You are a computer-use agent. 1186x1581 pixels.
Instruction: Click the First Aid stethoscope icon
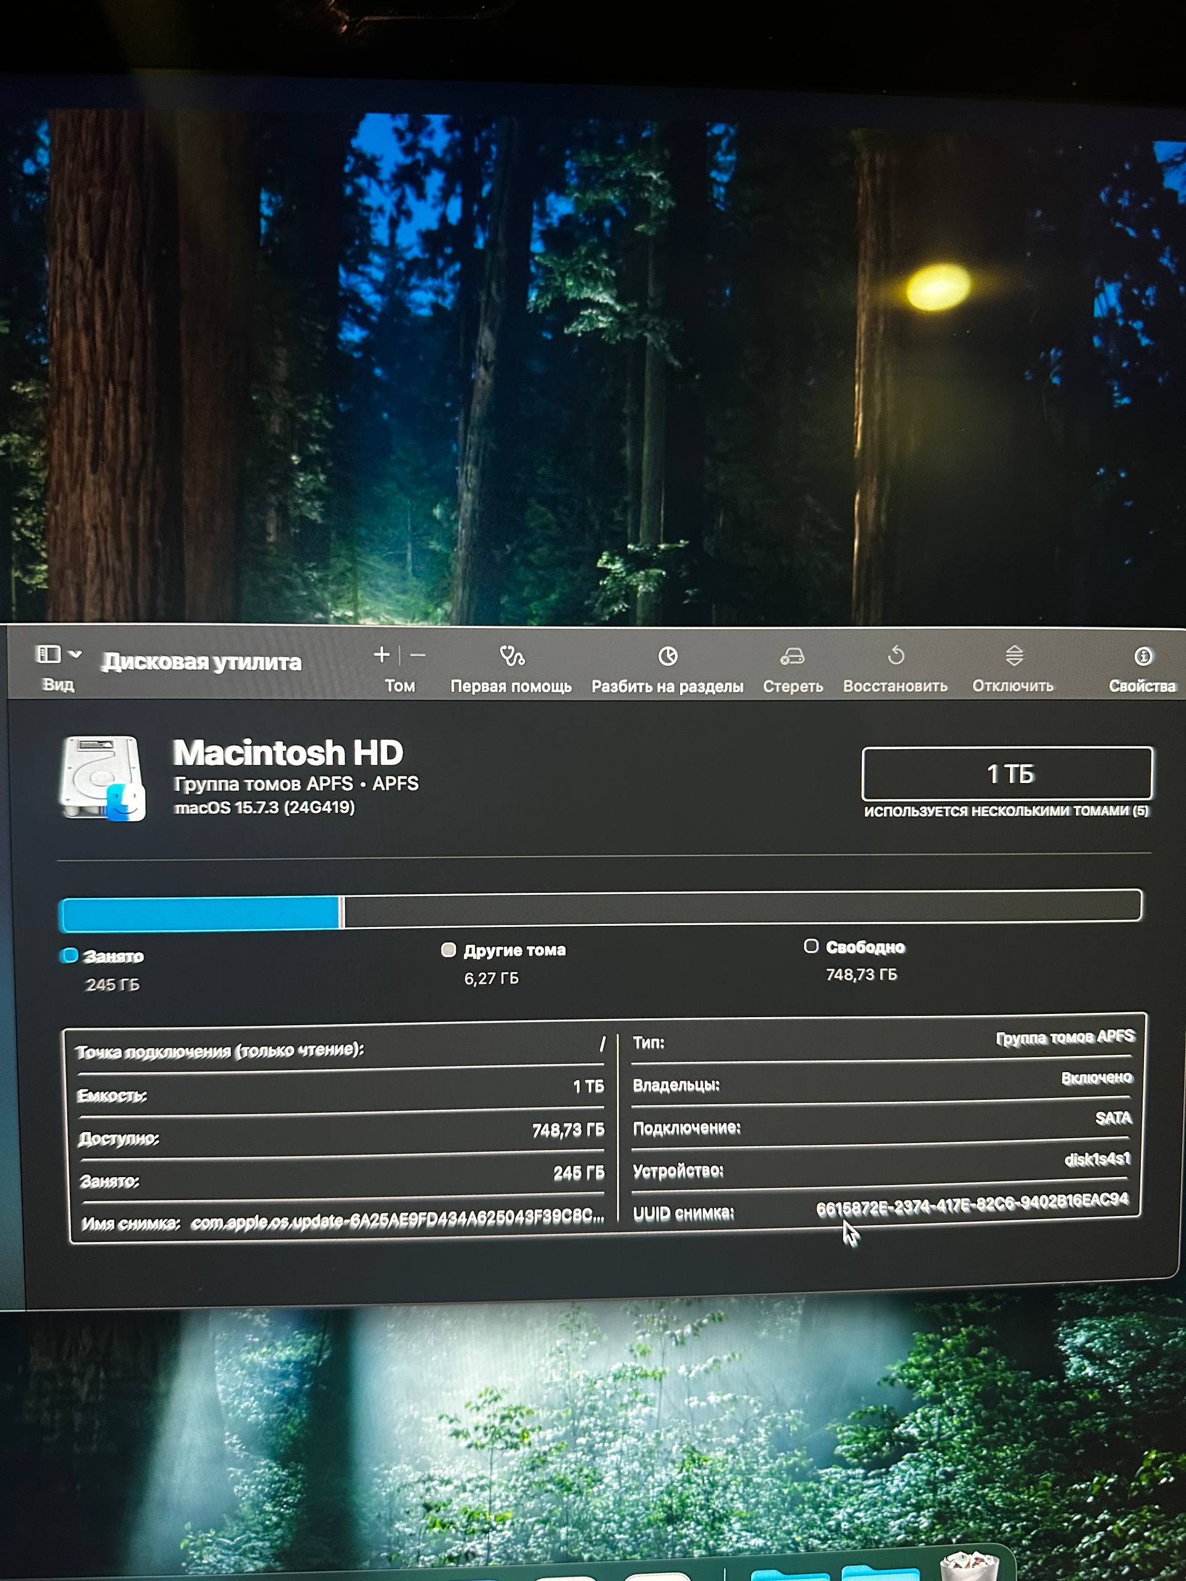point(512,655)
